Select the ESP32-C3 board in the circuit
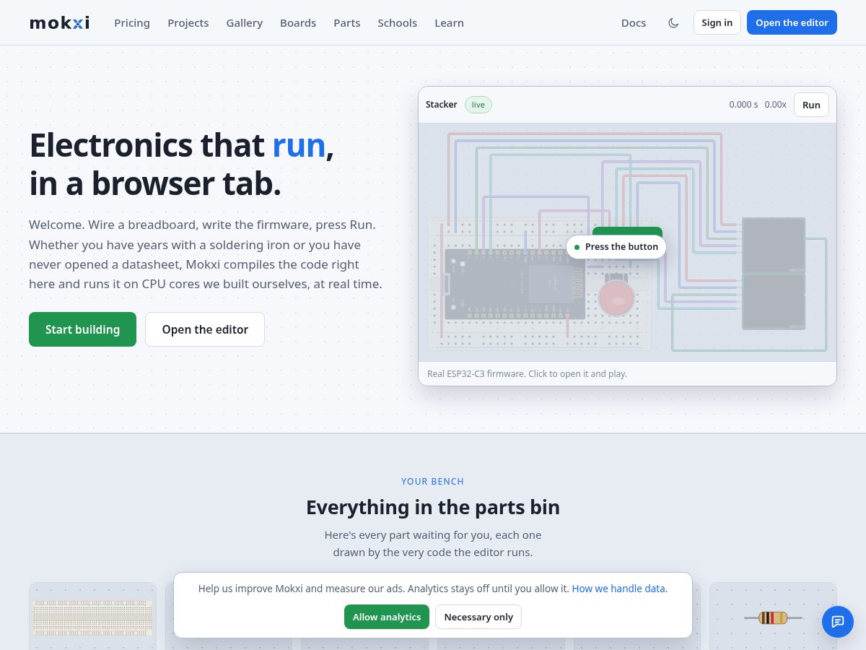This screenshot has width=866, height=650. [514, 284]
